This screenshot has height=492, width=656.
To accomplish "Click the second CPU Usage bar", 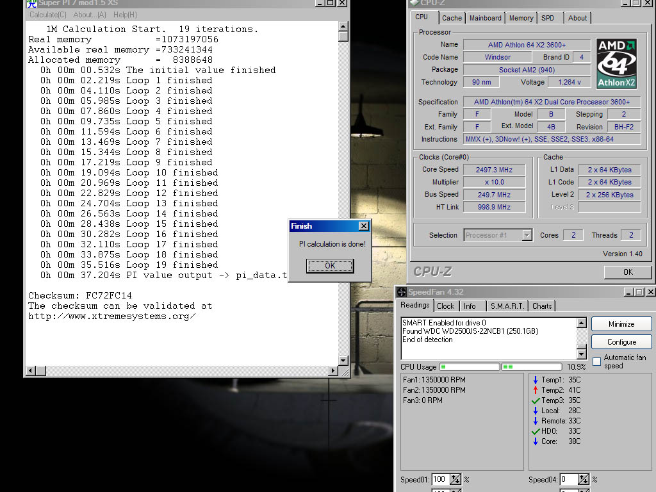I will (531, 367).
